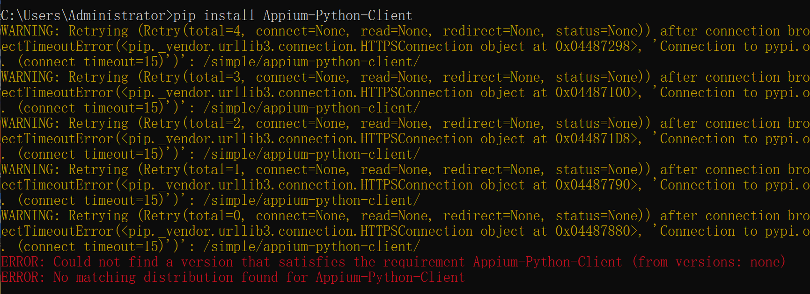Viewport: 810px width, 294px height.
Task: Click the 'C:\Users\Administrator>' prompt
Action: 87,16
